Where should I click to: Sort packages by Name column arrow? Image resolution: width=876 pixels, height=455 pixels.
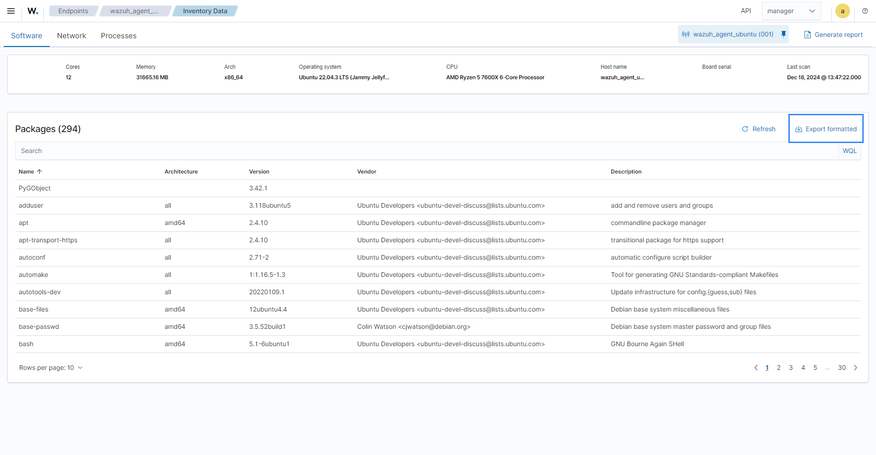coord(40,172)
